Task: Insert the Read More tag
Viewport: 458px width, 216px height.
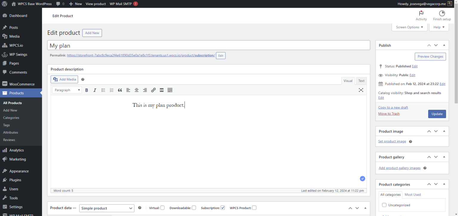Action: [161, 90]
